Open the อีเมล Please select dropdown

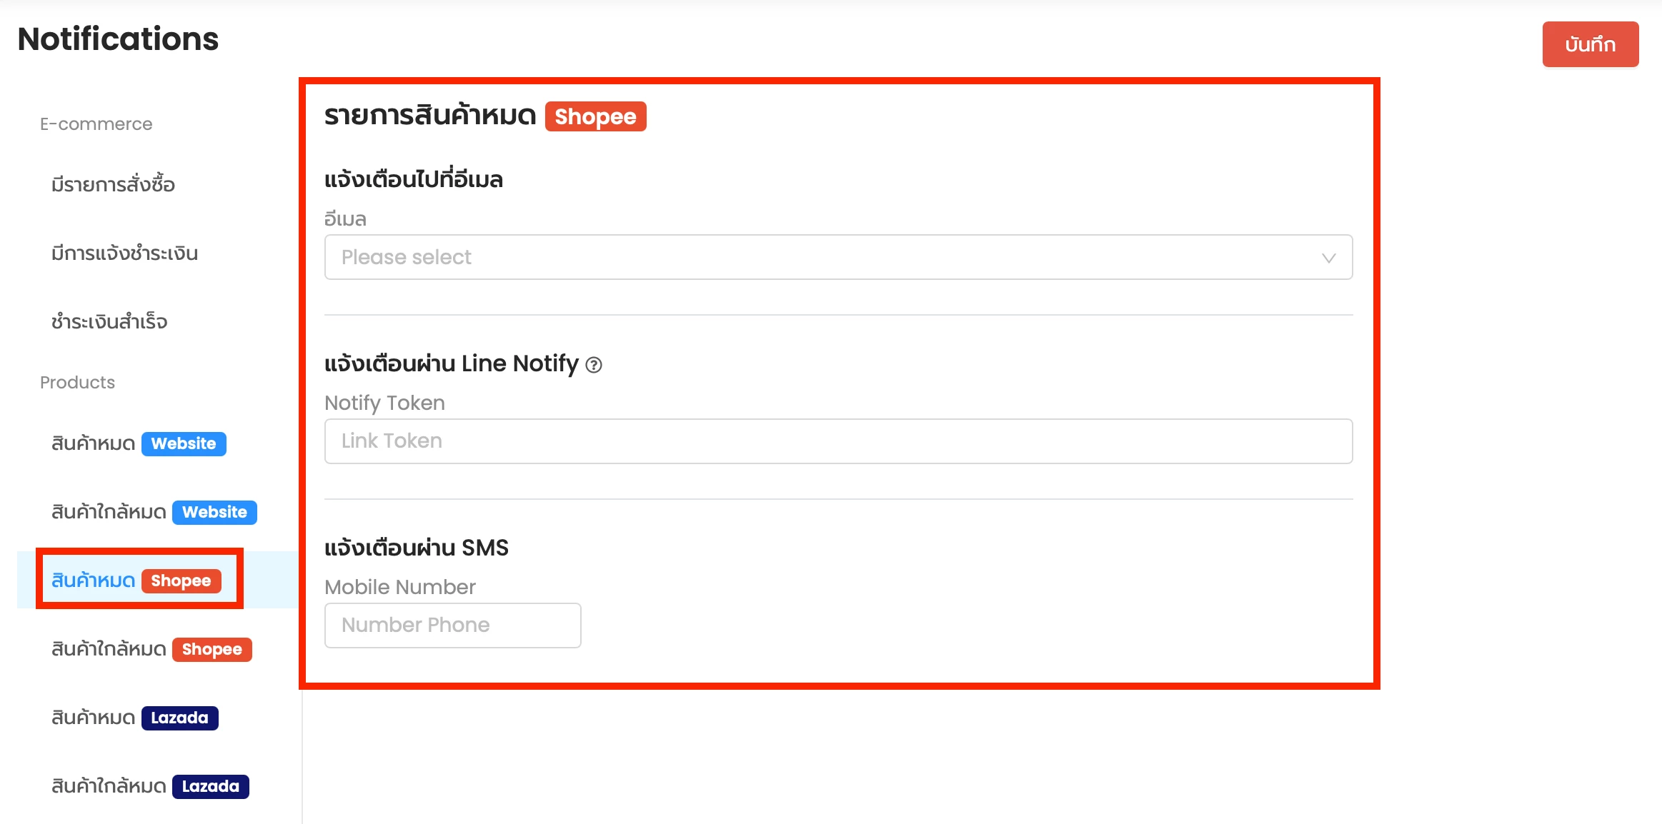pos(838,257)
